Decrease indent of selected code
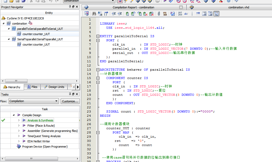The height and width of the screenshot is (162, 272). (120, 14)
